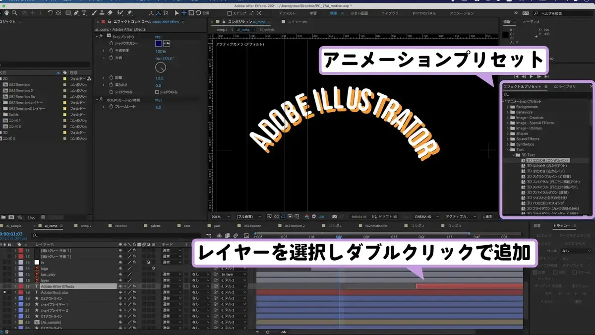Click the snapshot camera icon under viewer
Screen dimensions: 595x335
(x=335, y=217)
